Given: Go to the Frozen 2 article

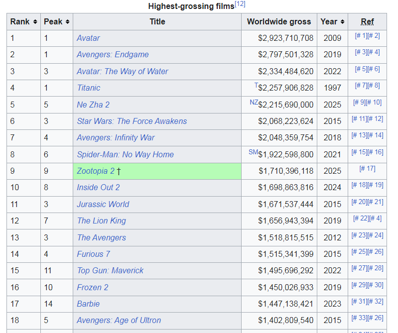Looking at the screenshot, I should [92, 287].
